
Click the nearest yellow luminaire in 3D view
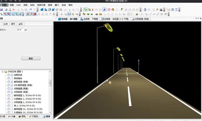coord(109,27)
